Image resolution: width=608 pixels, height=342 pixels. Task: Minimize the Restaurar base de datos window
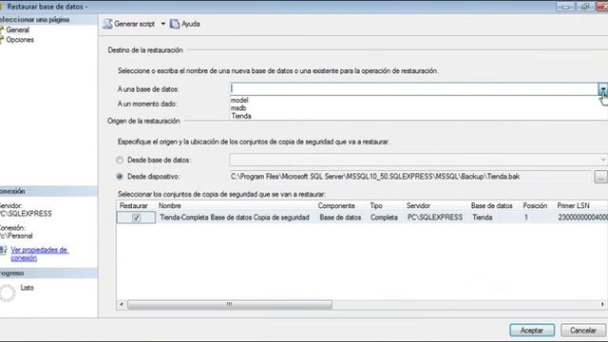click(x=565, y=7)
